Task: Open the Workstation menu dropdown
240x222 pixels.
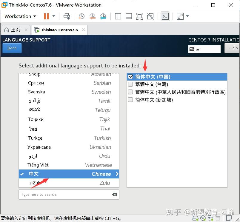Action: [19, 16]
